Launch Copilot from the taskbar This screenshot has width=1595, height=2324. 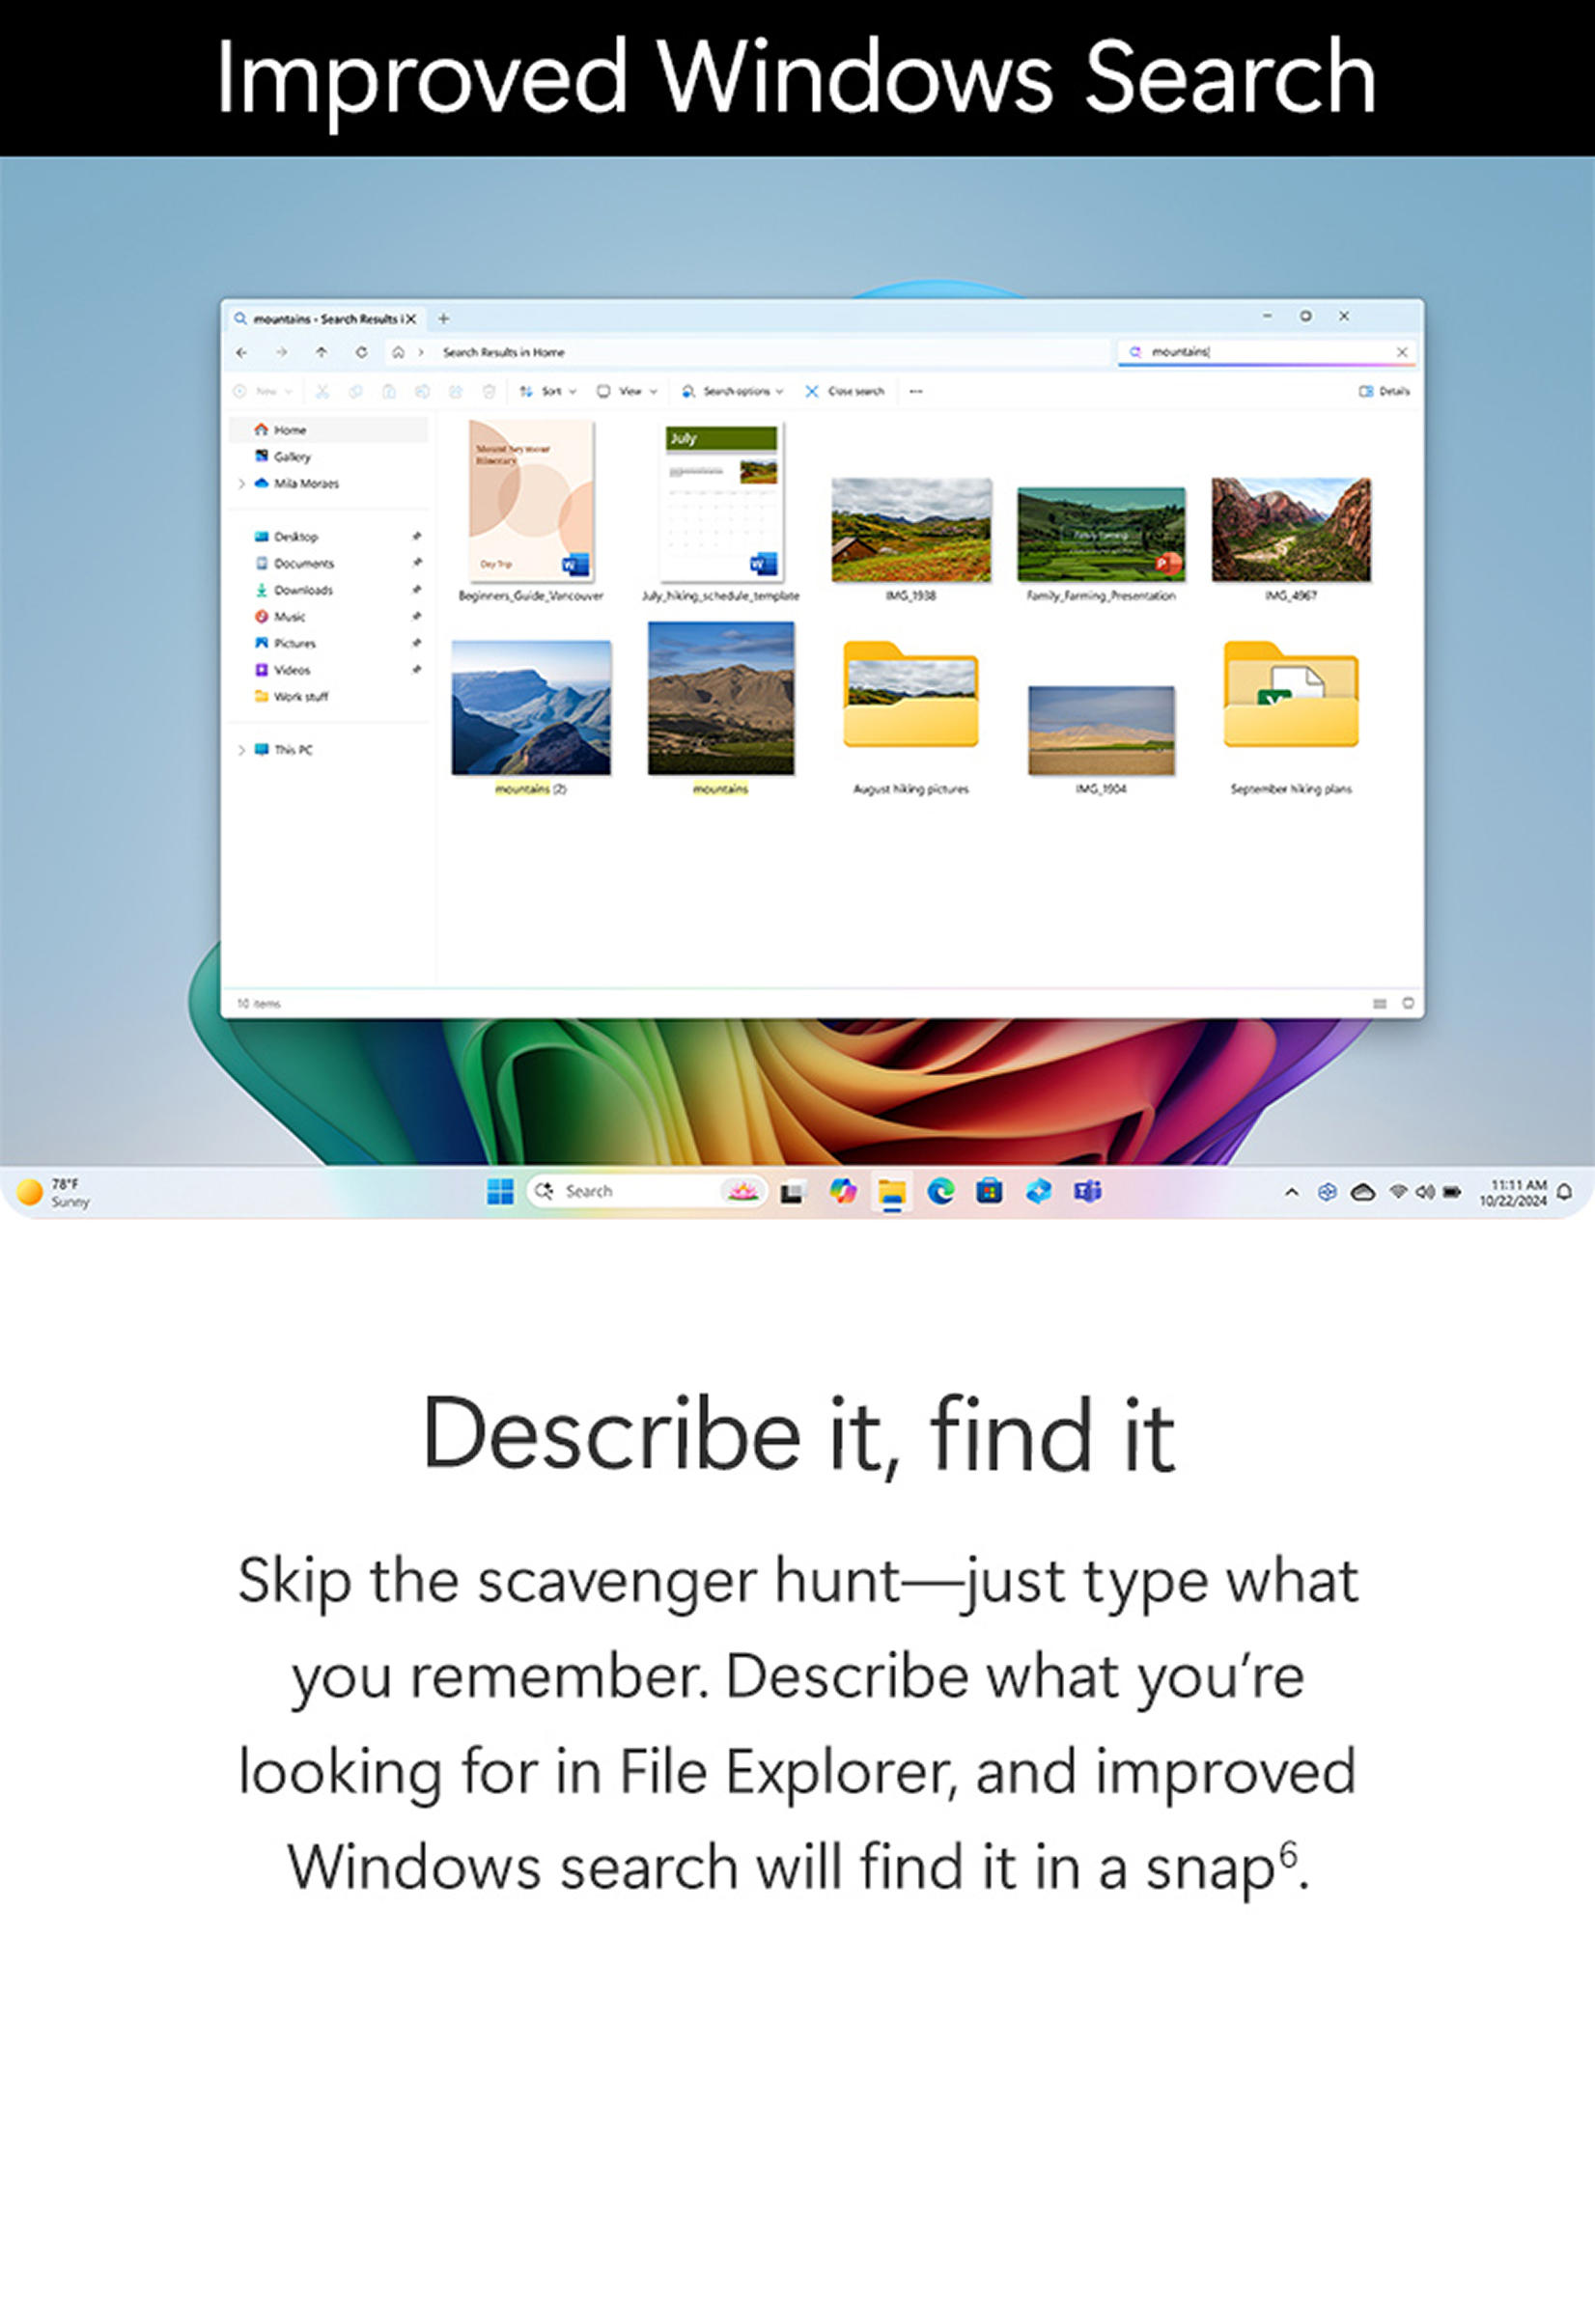(843, 1191)
